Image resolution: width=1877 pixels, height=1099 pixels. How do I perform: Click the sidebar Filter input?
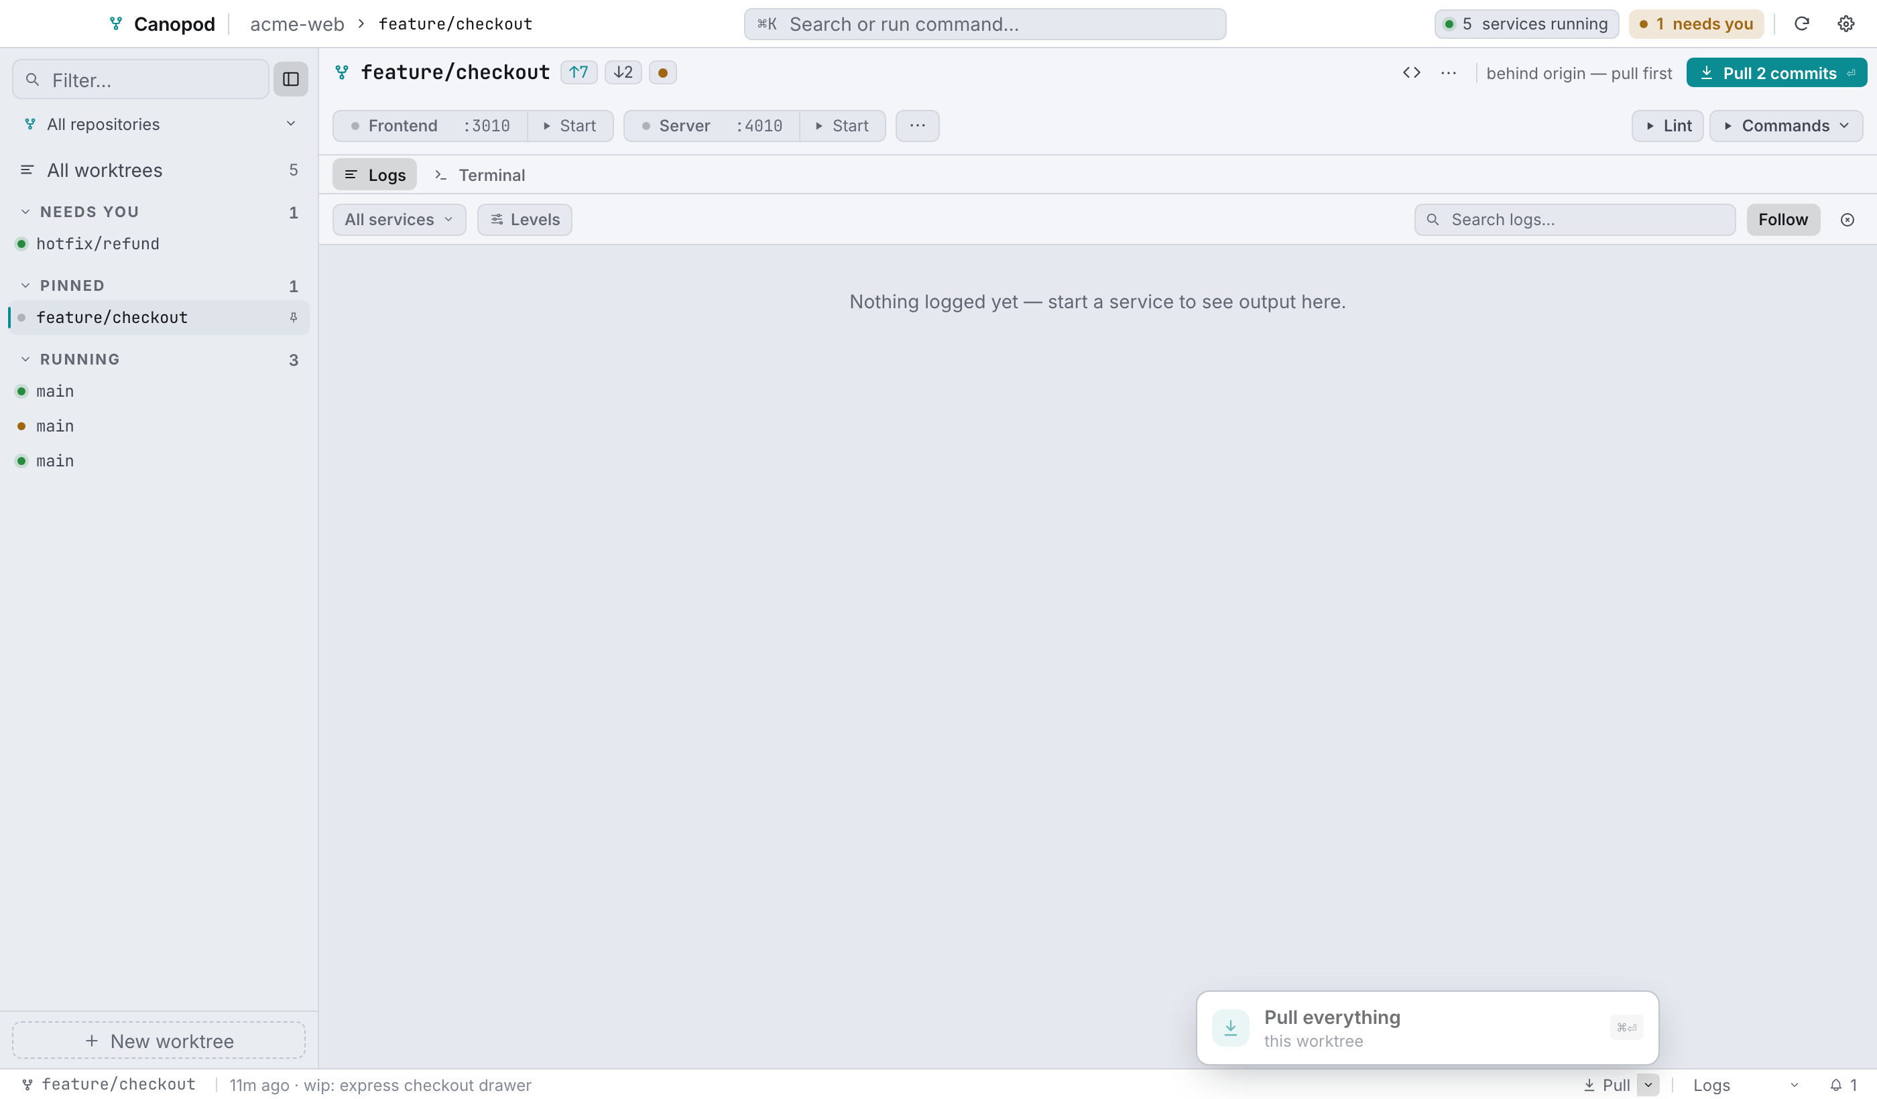141,79
